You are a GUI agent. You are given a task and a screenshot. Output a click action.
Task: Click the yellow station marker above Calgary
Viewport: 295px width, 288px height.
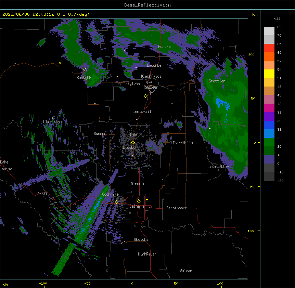[x=139, y=201]
